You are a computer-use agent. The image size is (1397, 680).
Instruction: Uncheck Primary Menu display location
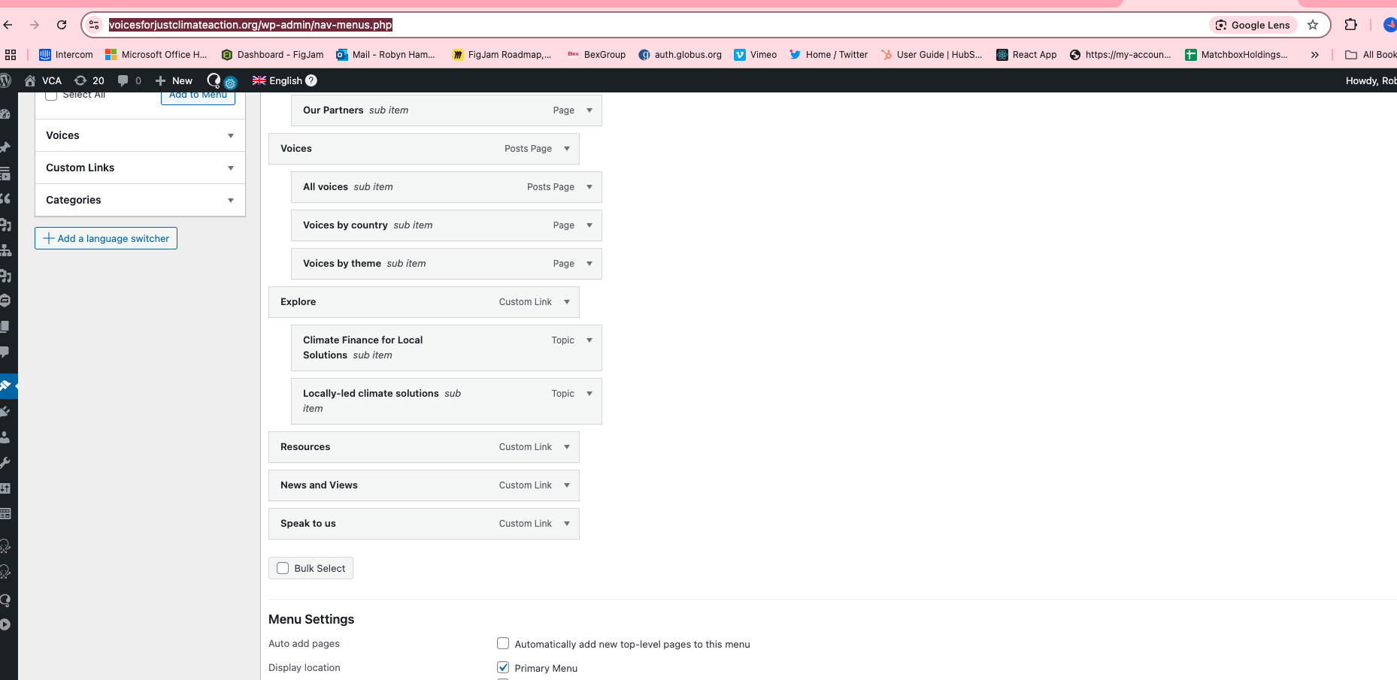[x=503, y=667]
